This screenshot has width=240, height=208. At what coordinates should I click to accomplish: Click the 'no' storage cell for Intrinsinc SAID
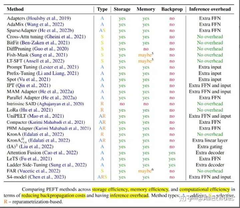tap(122, 104)
